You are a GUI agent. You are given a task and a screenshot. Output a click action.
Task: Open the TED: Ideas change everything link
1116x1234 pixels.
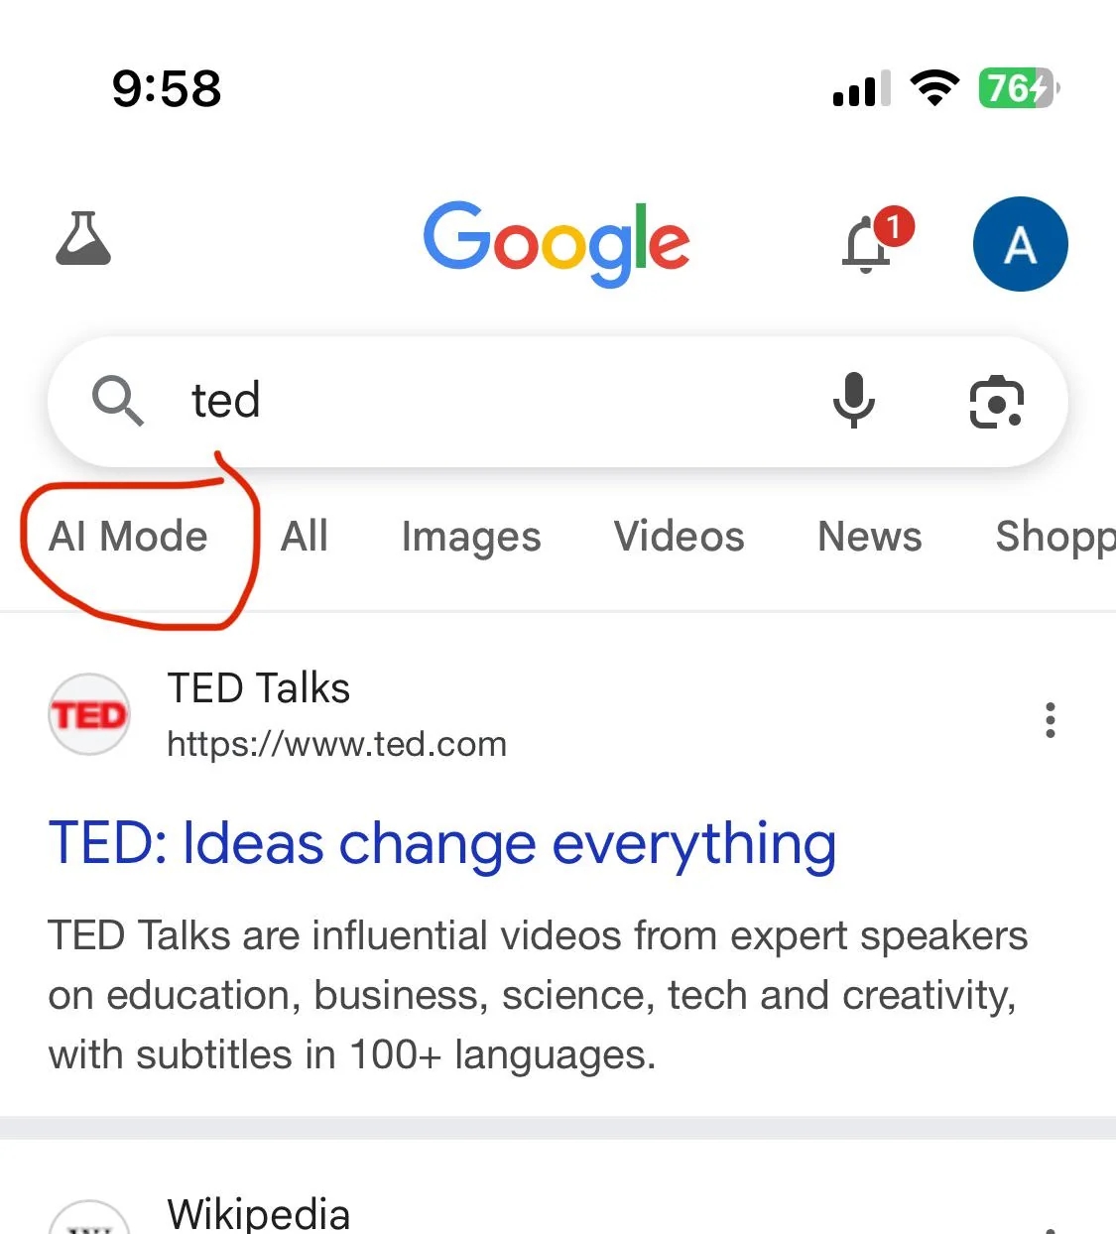(441, 844)
